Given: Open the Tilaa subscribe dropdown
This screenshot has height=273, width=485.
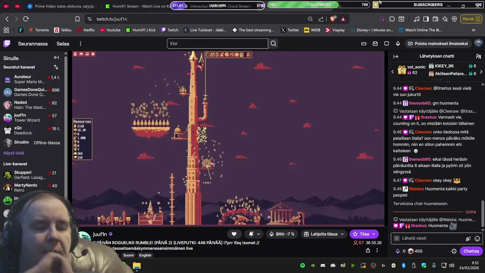Looking at the screenshot, I should pos(364,234).
